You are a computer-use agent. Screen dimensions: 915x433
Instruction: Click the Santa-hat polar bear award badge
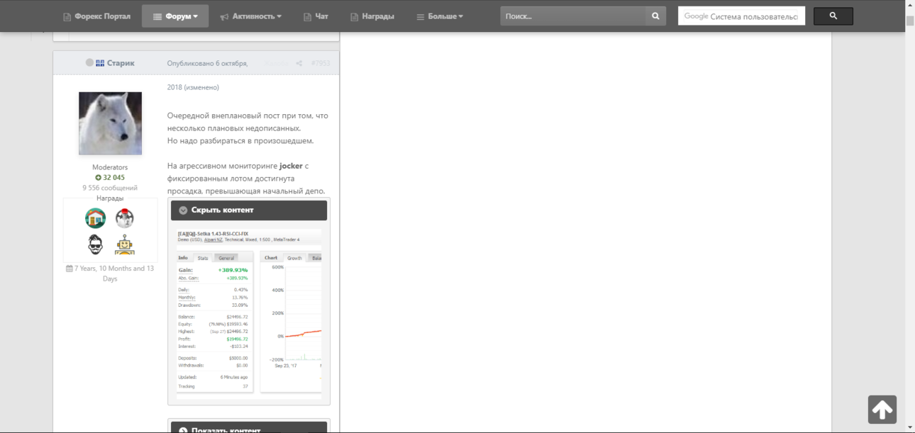click(125, 218)
